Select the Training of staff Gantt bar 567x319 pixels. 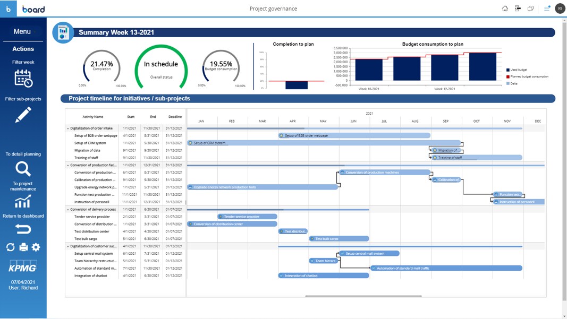click(x=477, y=158)
